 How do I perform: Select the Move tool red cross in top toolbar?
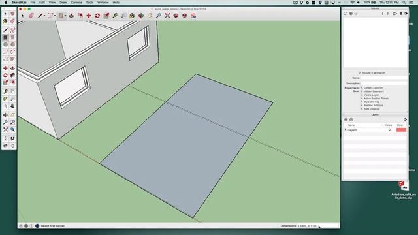[89, 16]
